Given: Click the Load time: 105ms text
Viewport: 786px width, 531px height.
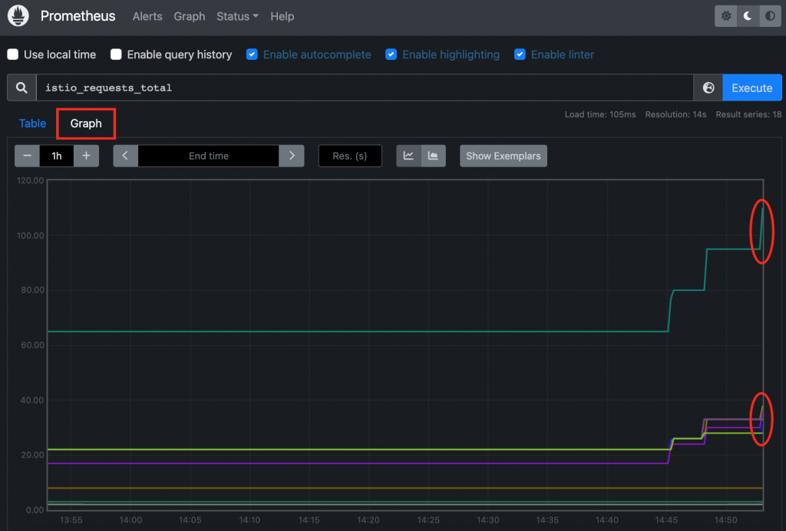Looking at the screenshot, I should (600, 114).
